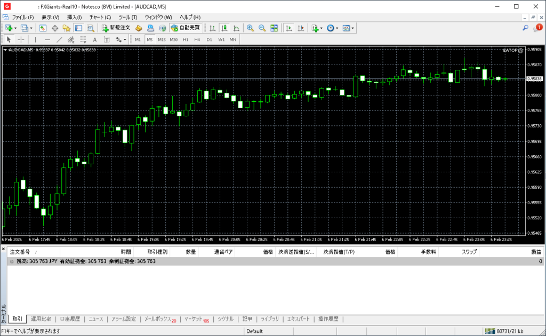The image size is (546, 336).
Task: Click the zoom in magnifier icon
Action: [x=250, y=28]
